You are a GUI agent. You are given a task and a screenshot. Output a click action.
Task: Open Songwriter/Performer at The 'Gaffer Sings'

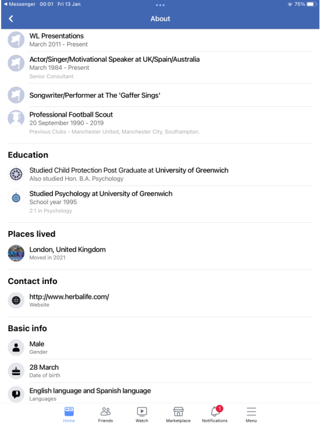pos(160,95)
